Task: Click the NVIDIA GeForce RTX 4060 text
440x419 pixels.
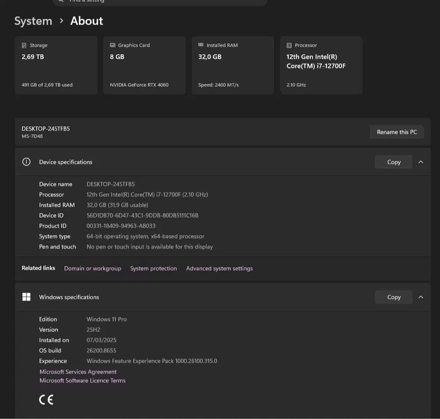Action: 139,85
